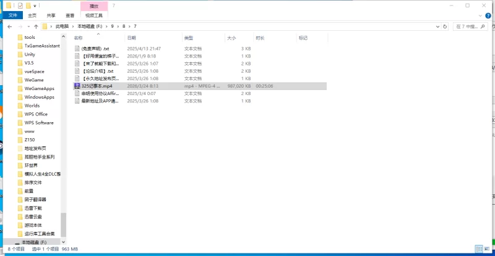Switch to large icons view in status bar
This screenshot has width=495, height=256.
pyautogui.click(x=488, y=249)
